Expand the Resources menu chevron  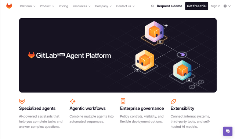click(x=90, y=6)
